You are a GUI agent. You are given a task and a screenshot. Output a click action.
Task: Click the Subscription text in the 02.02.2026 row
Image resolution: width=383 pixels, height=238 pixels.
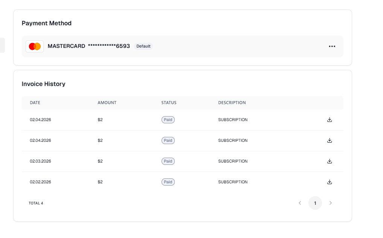point(233,182)
